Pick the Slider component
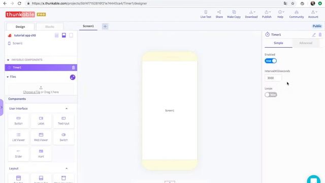 pos(18,154)
